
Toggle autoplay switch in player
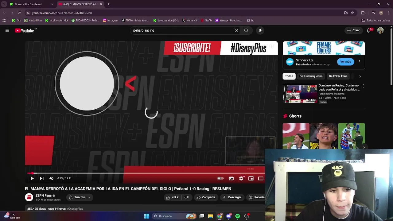[x=220, y=178]
